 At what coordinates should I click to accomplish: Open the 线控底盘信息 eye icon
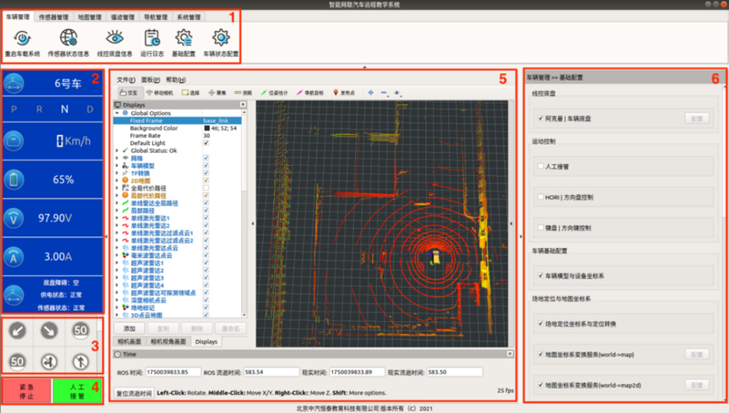[114, 38]
